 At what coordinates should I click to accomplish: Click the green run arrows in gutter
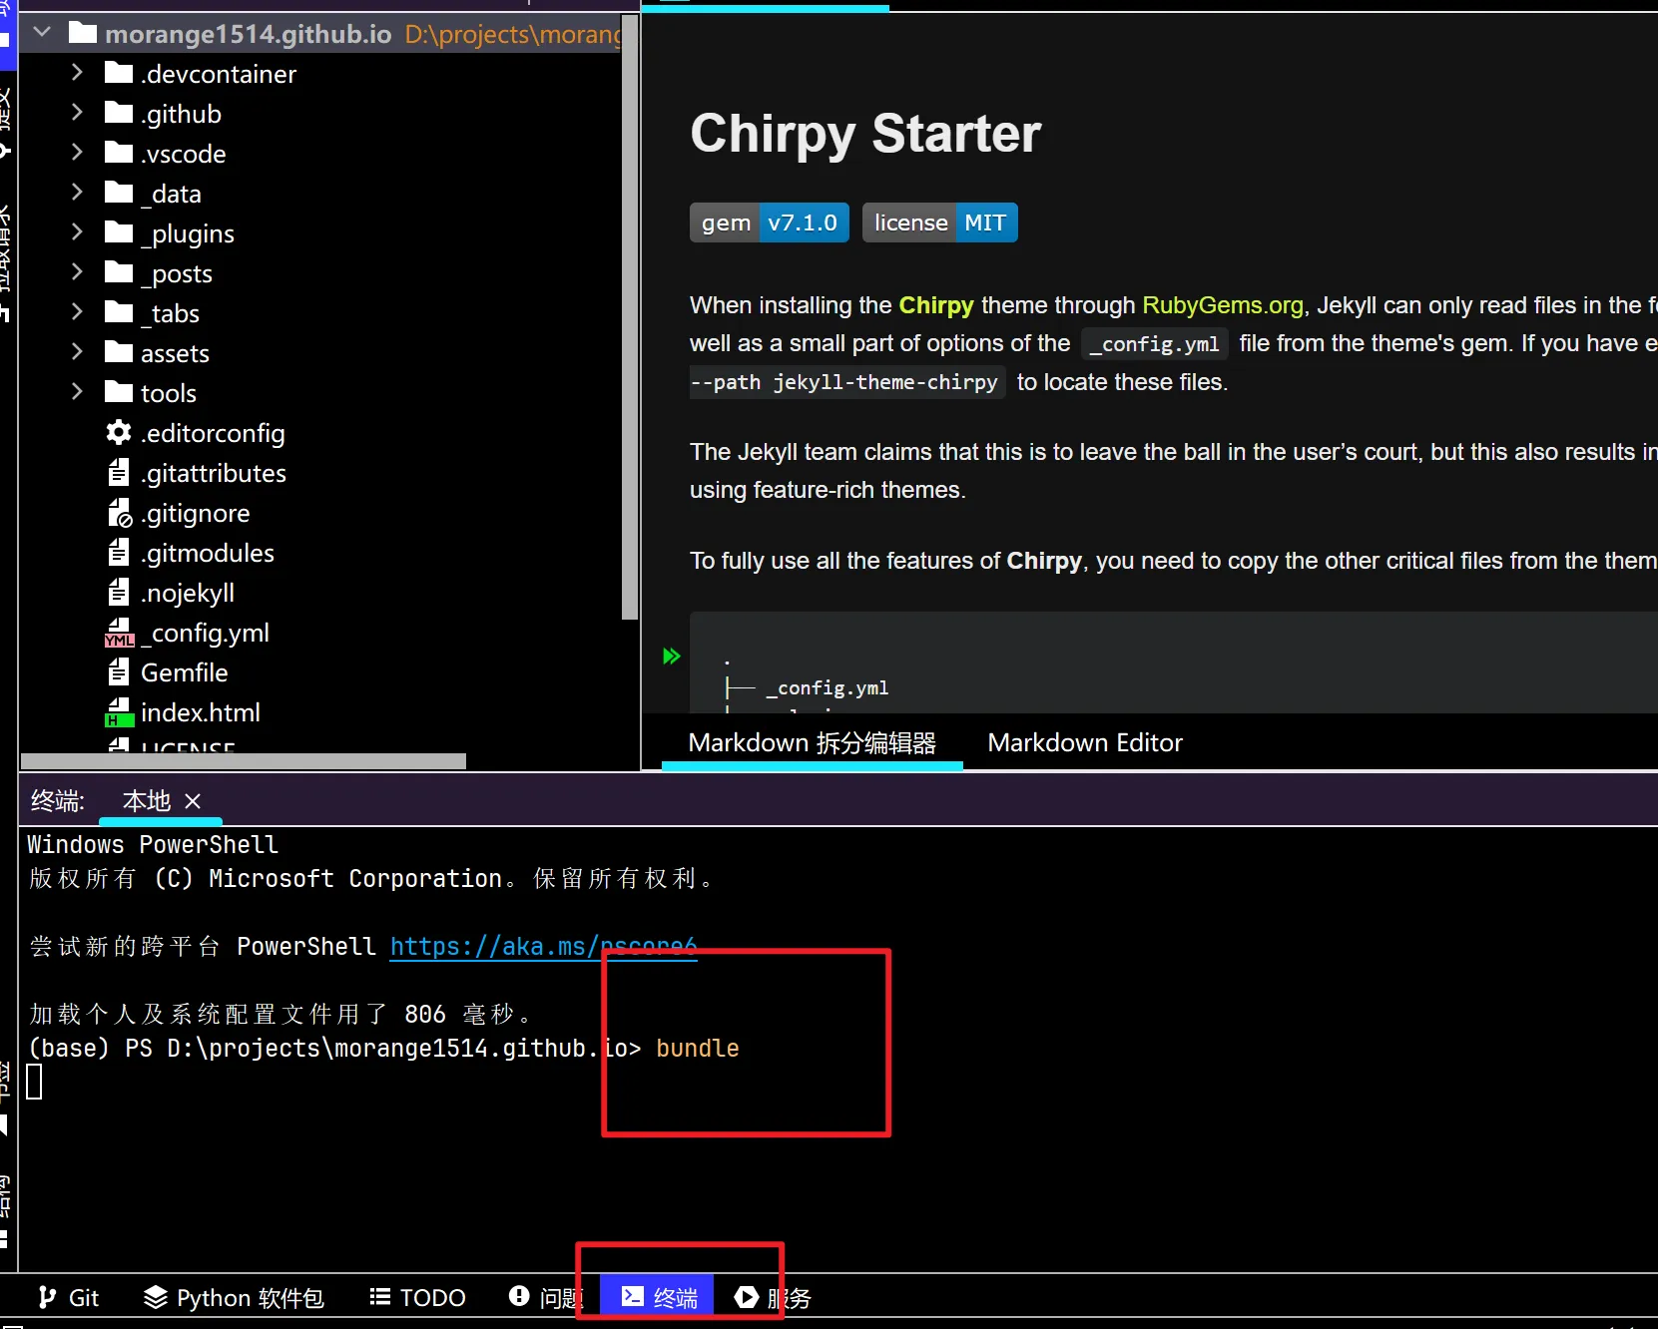672,656
